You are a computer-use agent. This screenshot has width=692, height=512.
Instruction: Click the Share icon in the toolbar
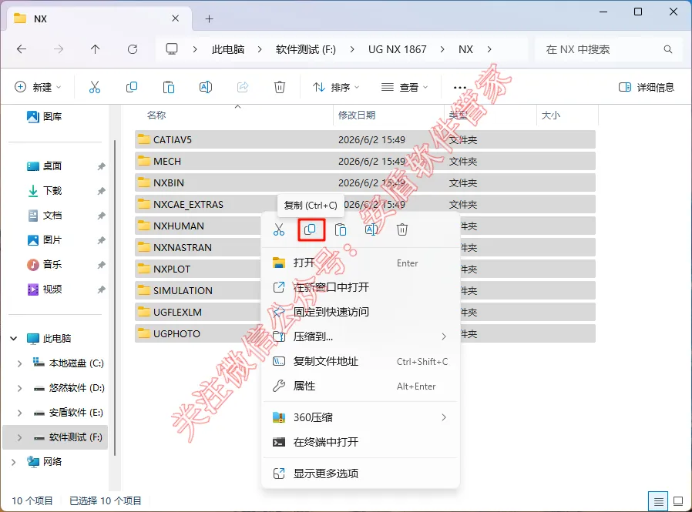[x=243, y=87]
